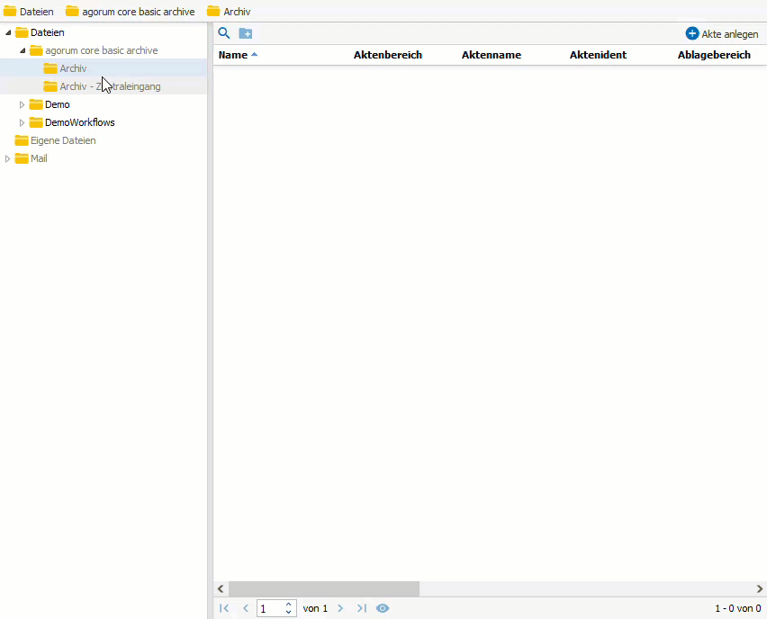Click the search magnifier icon
The width and height of the screenshot is (767, 619).
tap(224, 33)
